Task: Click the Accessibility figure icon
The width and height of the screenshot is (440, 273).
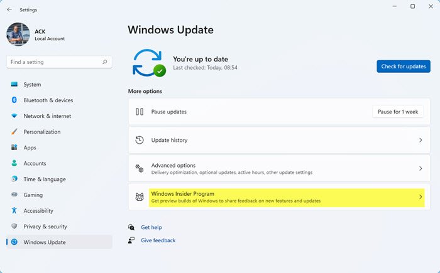Action: [14, 210]
